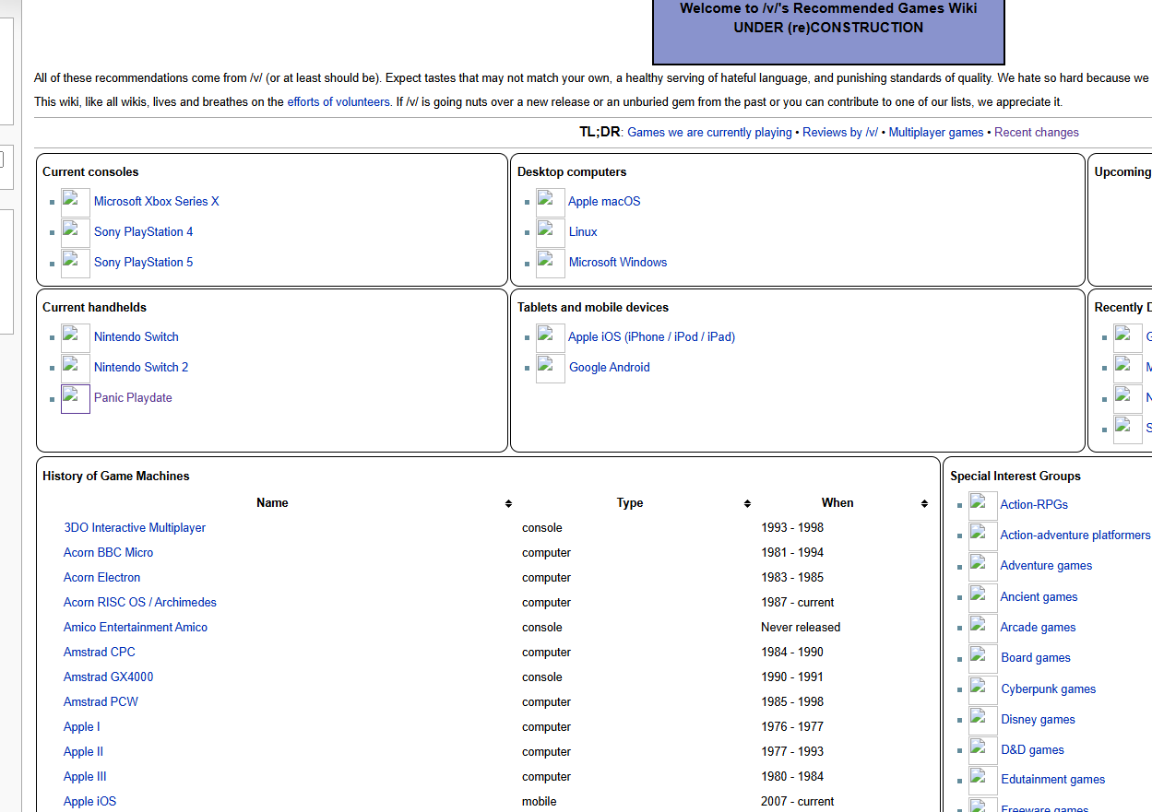Click the Apple macOS icon image
This screenshot has height=812, width=1152.
[x=551, y=202]
